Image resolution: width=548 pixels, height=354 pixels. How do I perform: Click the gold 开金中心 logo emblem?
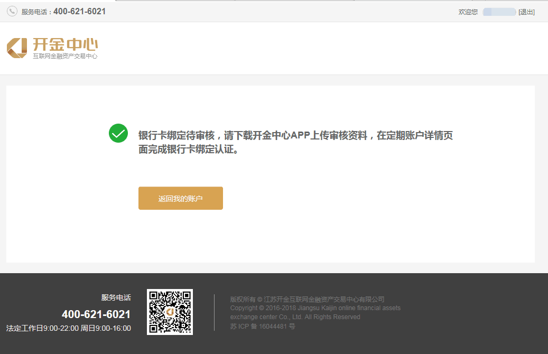click(17, 48)
